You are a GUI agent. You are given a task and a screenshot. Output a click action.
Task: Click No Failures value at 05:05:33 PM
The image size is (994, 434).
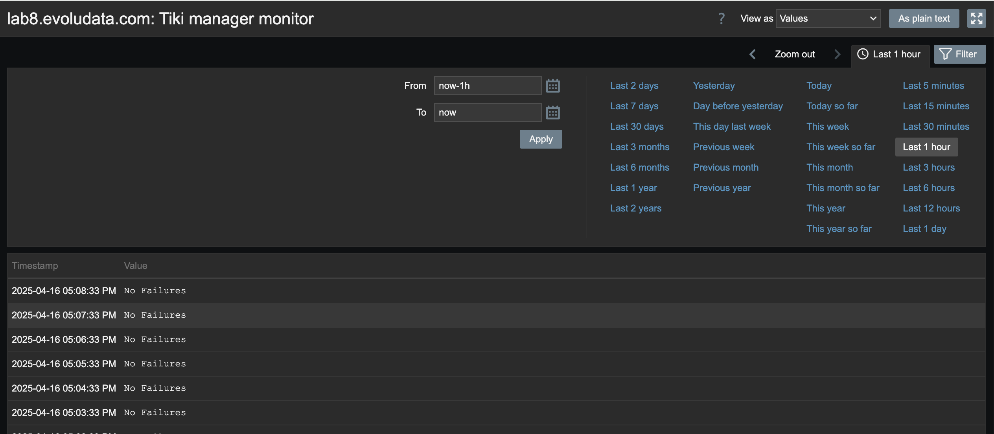click(155, 364)
